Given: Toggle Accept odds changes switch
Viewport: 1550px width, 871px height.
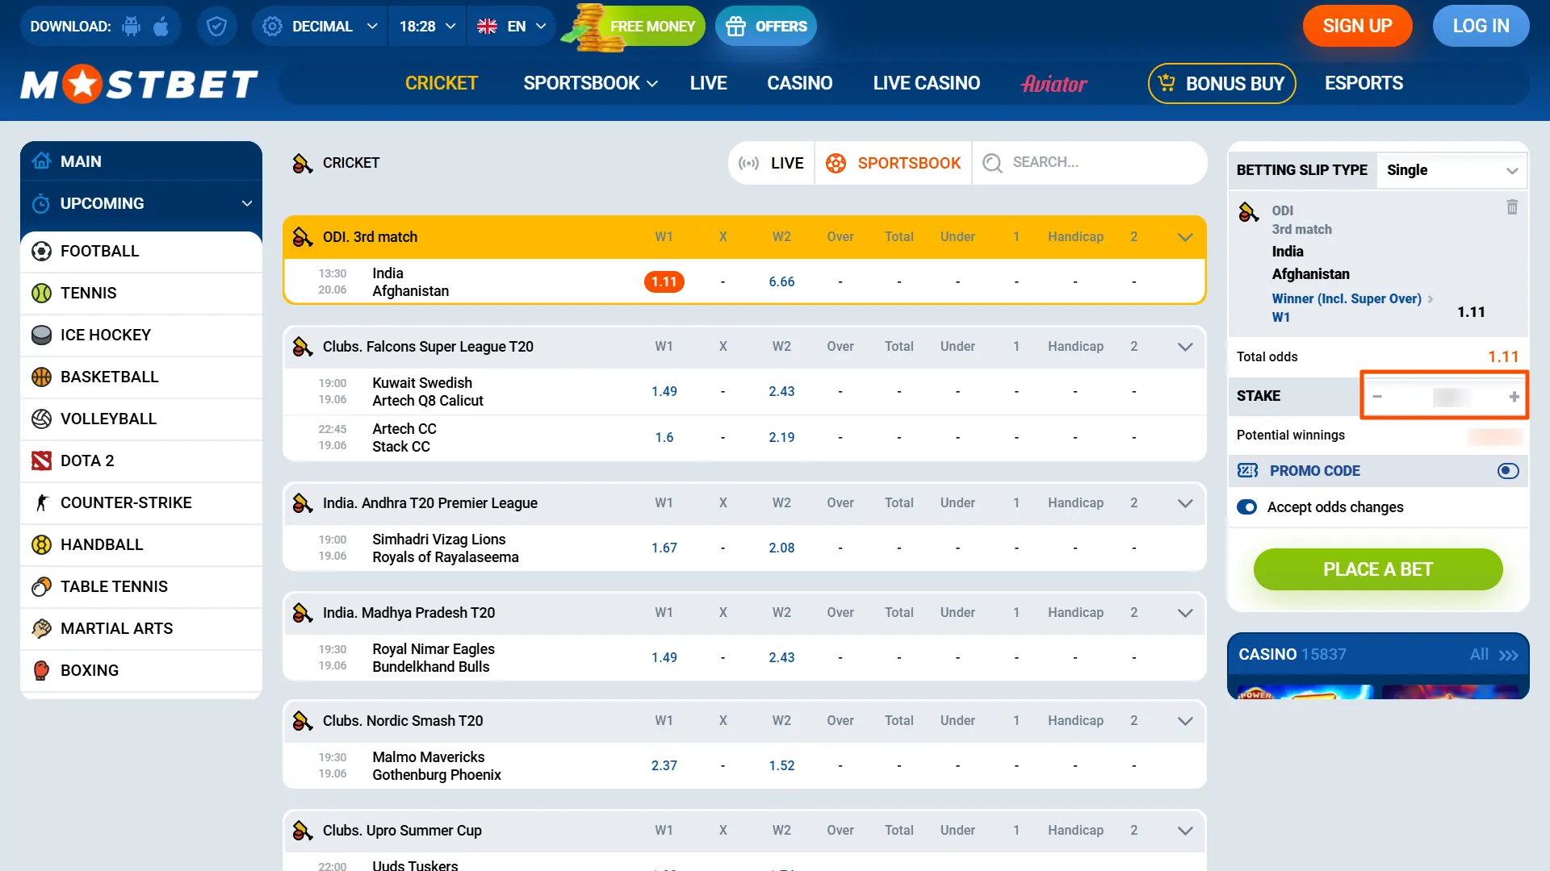Looking at the screenshot, I should 1247,507.
